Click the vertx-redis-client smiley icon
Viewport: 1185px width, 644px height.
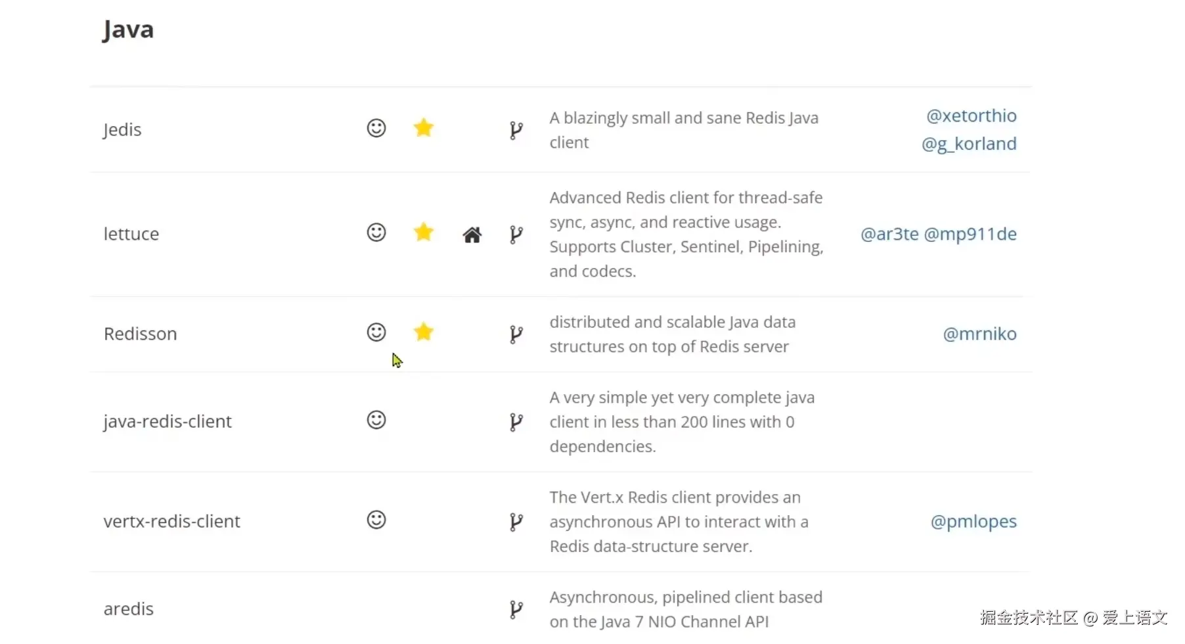pos(376,520)
